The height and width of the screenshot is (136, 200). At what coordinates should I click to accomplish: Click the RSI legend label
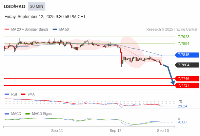(14, 95)
